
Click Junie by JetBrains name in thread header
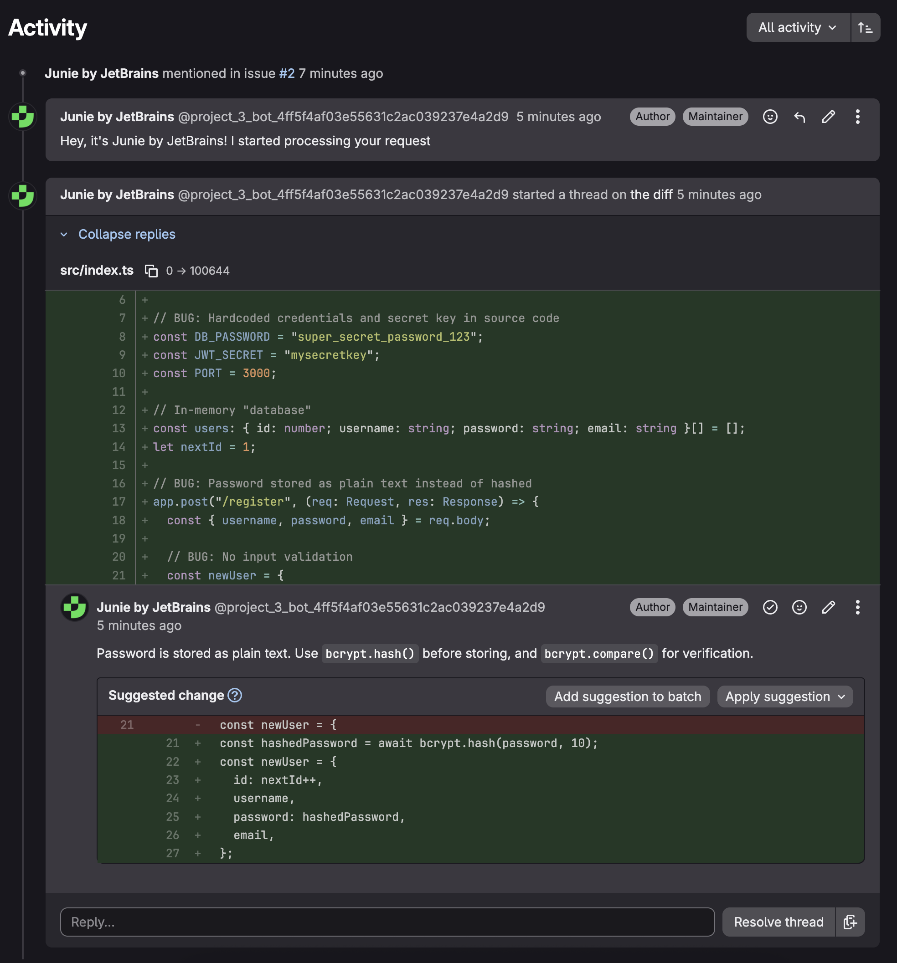coord(117,195)
